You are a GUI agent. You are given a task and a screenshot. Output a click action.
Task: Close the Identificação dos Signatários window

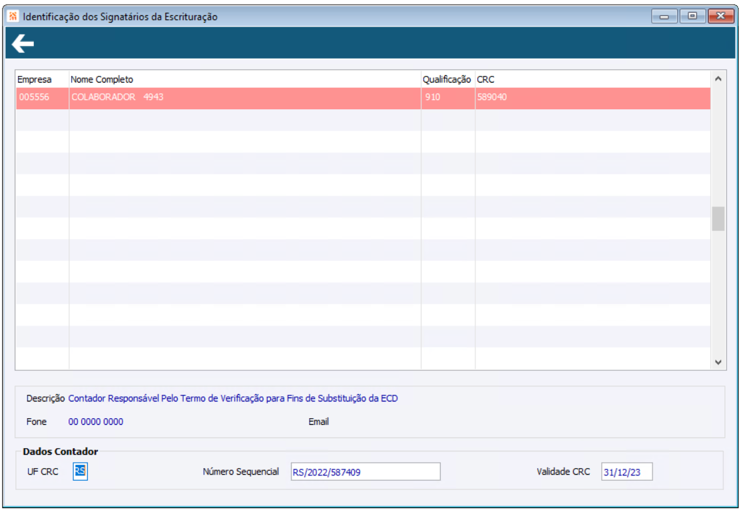point(720,17)
